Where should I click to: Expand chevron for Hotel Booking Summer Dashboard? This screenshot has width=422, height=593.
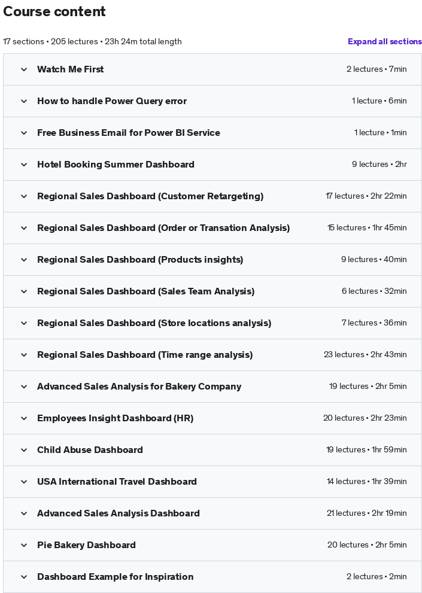click(24, 165)
